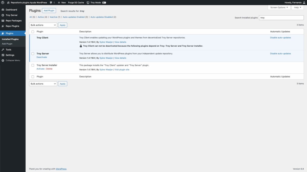Select Installed Plugins submenu item
Screen dimensions: 307x172
pyautogui.click(x=10, y=39)
